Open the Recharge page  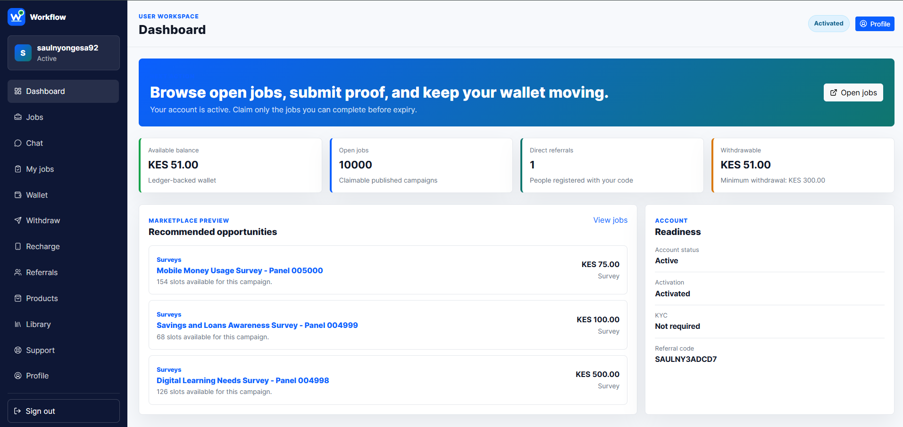coord(63,246)
